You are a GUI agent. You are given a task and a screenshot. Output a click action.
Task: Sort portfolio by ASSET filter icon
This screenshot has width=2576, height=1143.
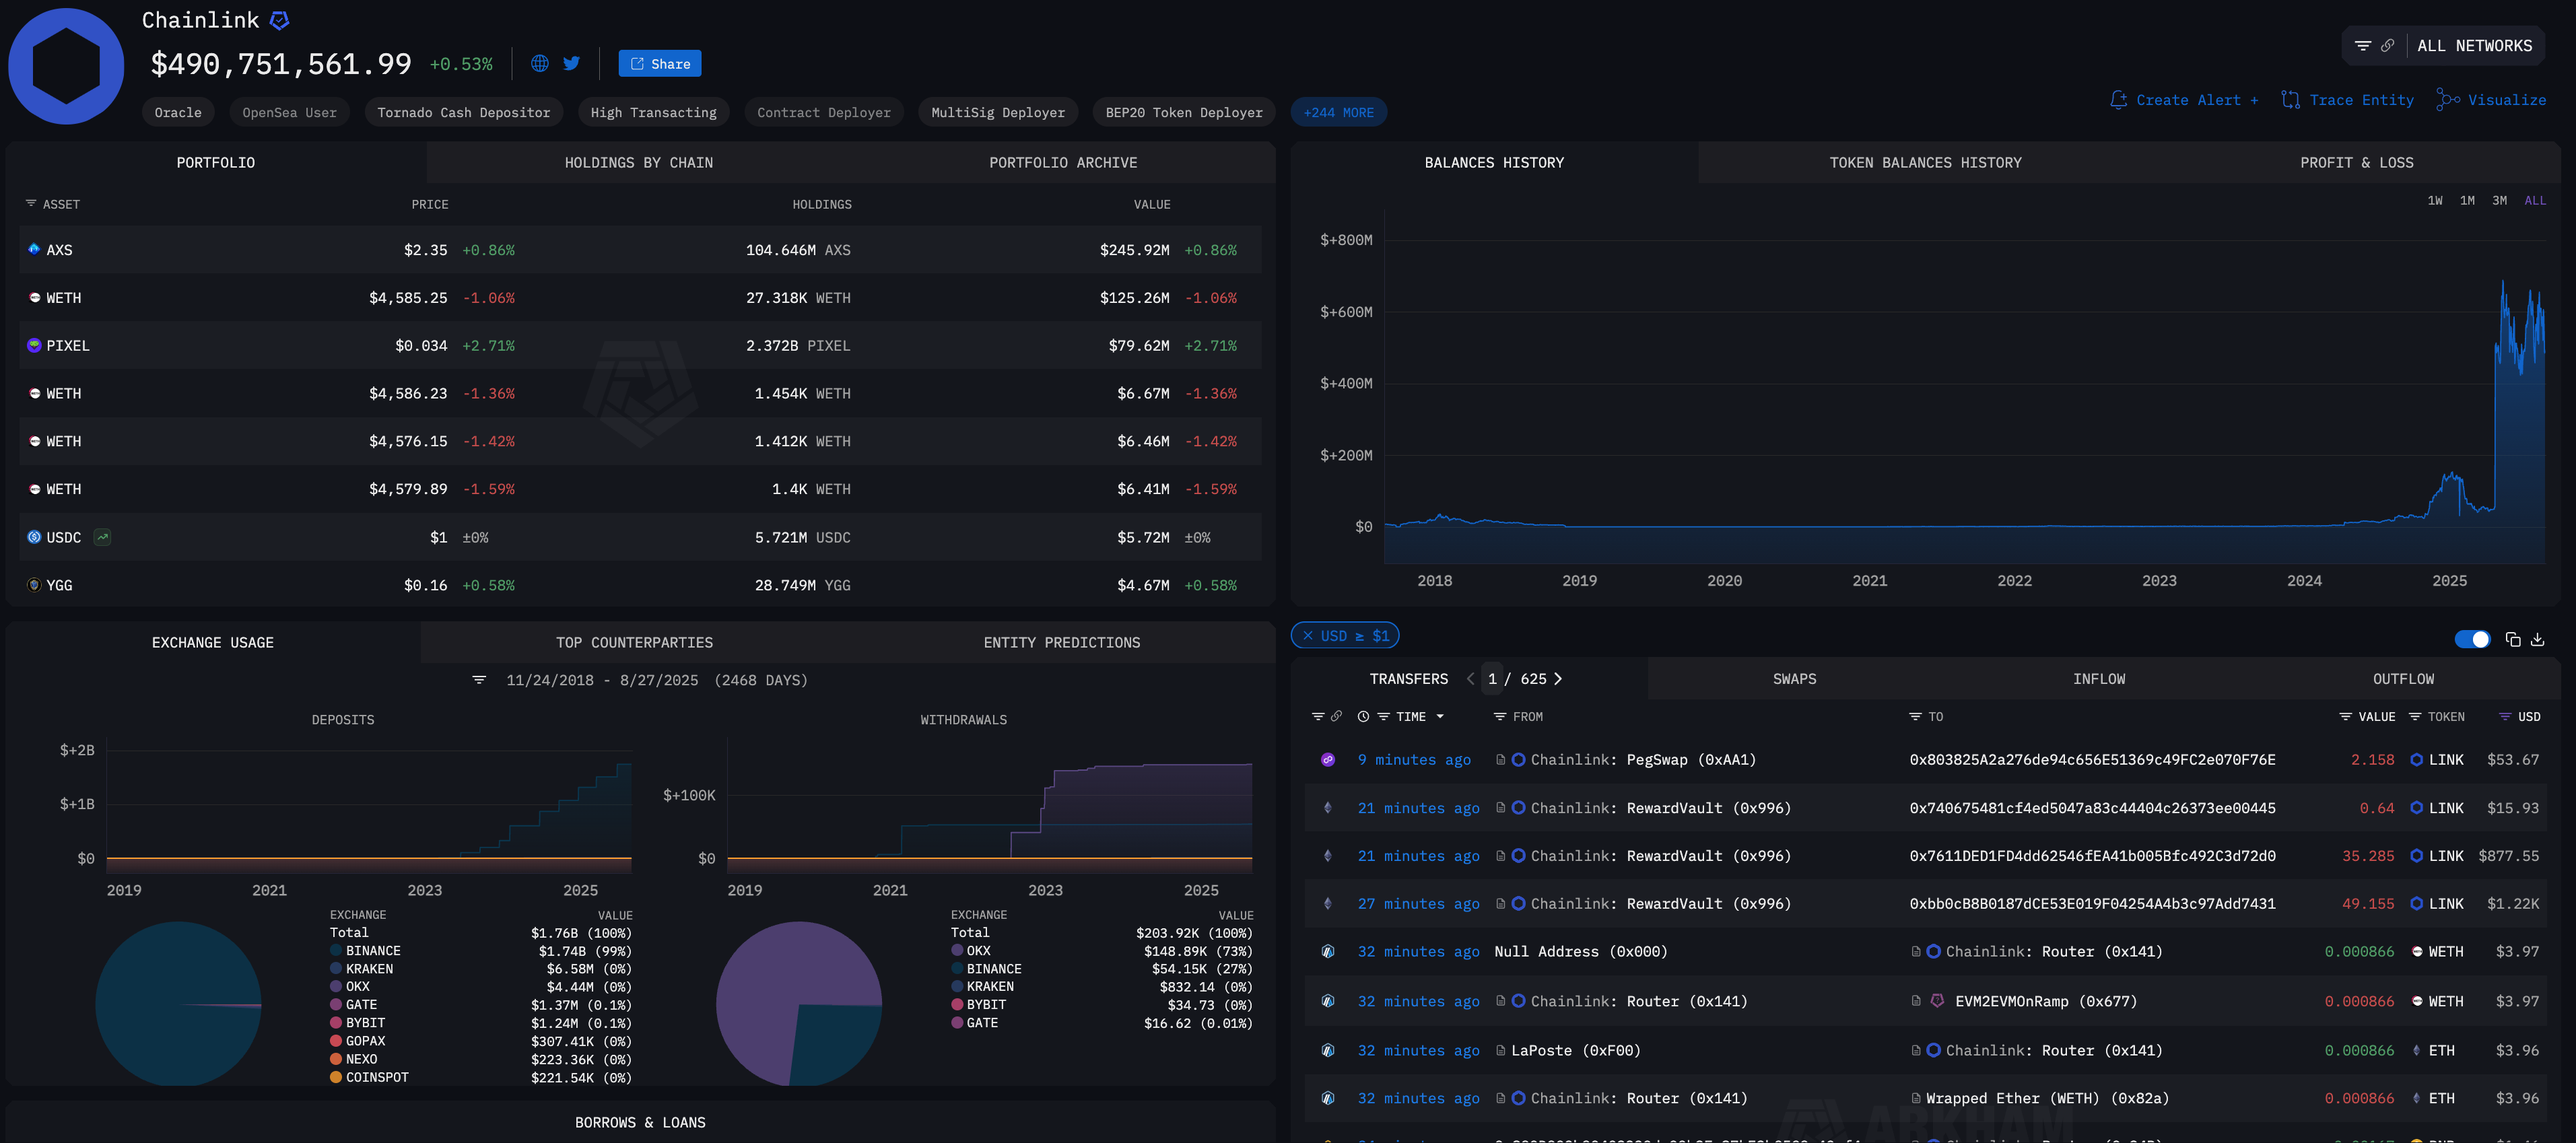(x=31, y=203)
